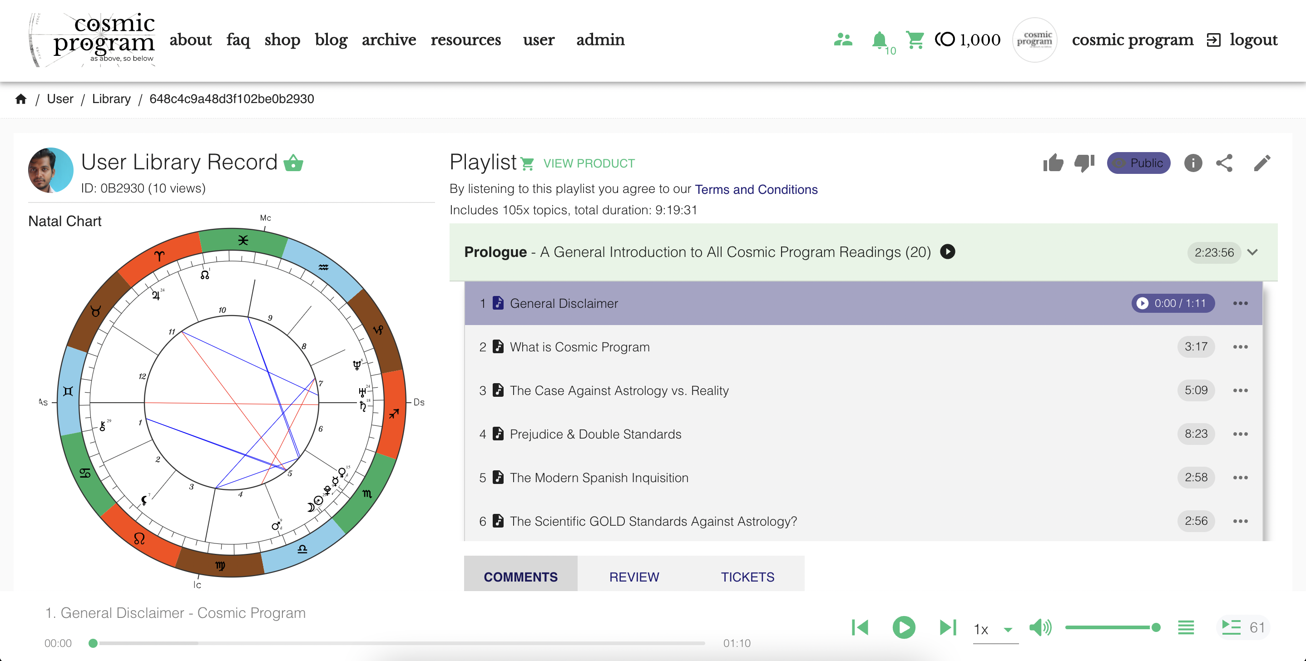Open the 1x playback speed dropdown
Viewport: 1306px width, 661px height.
[x=994, y=629]
